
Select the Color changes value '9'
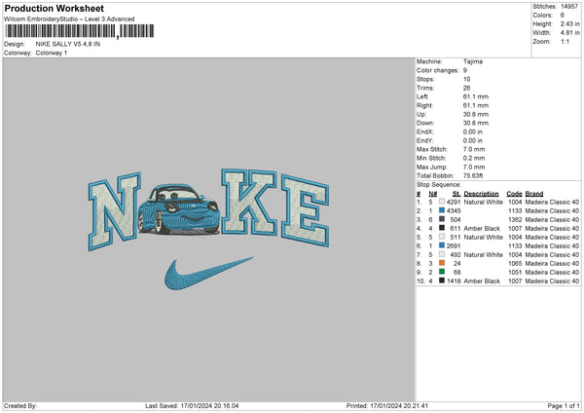pos(465,70)
